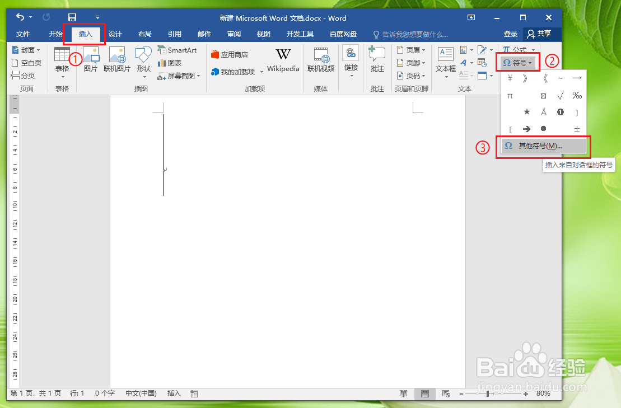Switch to the 开发工具 tab

(300, 34)
